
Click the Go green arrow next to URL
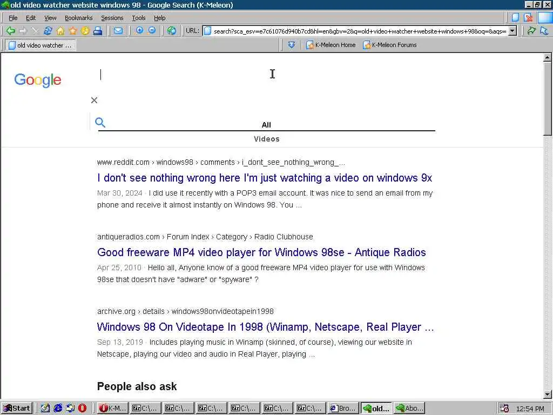pos(531,31)
